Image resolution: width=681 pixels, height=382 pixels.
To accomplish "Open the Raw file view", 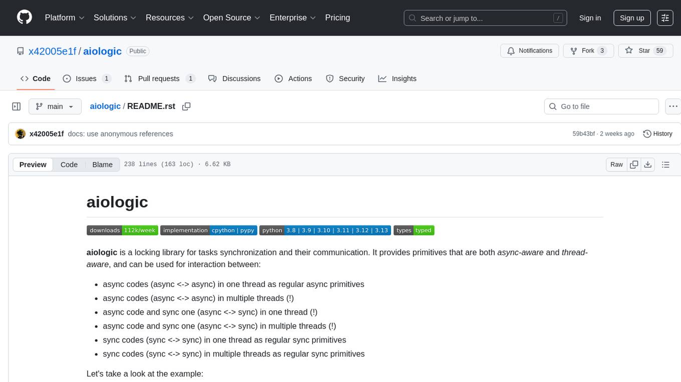I will (616, 164).
